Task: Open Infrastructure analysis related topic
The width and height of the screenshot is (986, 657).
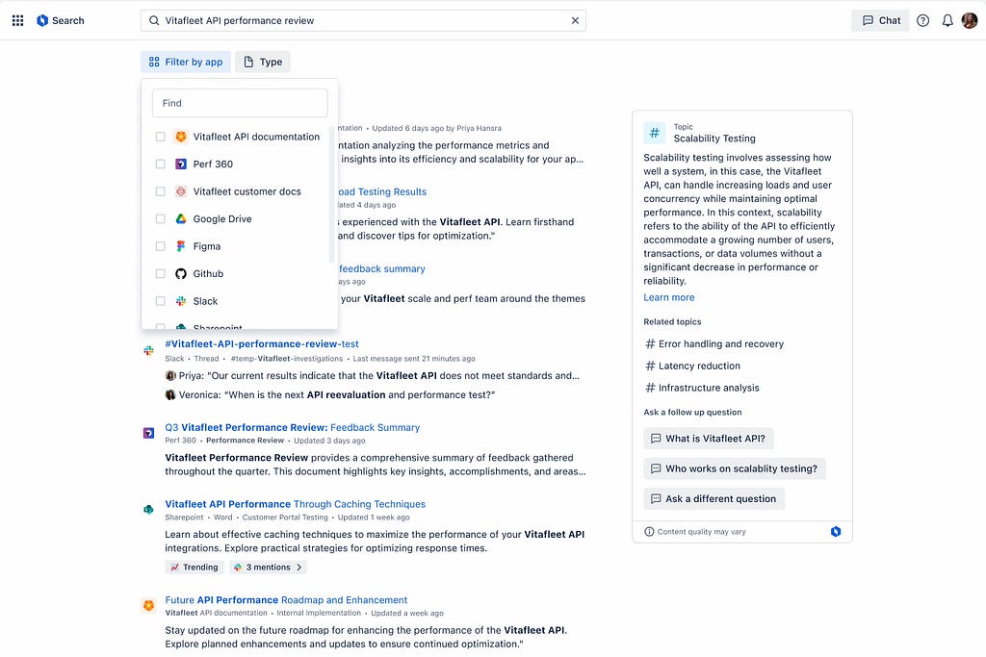Action: 702,389
